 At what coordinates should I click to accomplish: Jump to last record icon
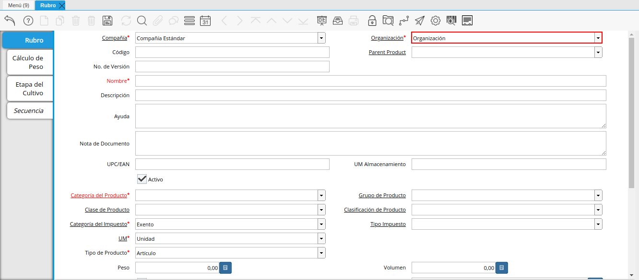pos(303,21)
